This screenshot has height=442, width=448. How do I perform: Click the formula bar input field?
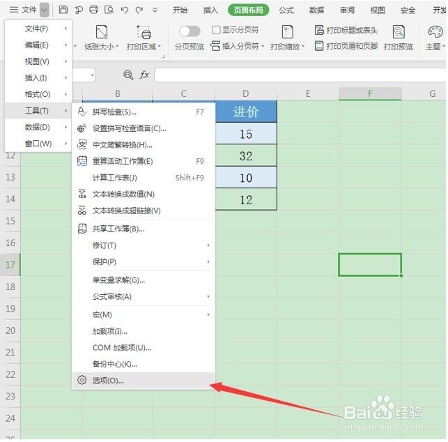click(x=300, y=75)
